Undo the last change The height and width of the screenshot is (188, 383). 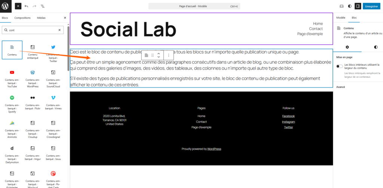tap(27, 6)
